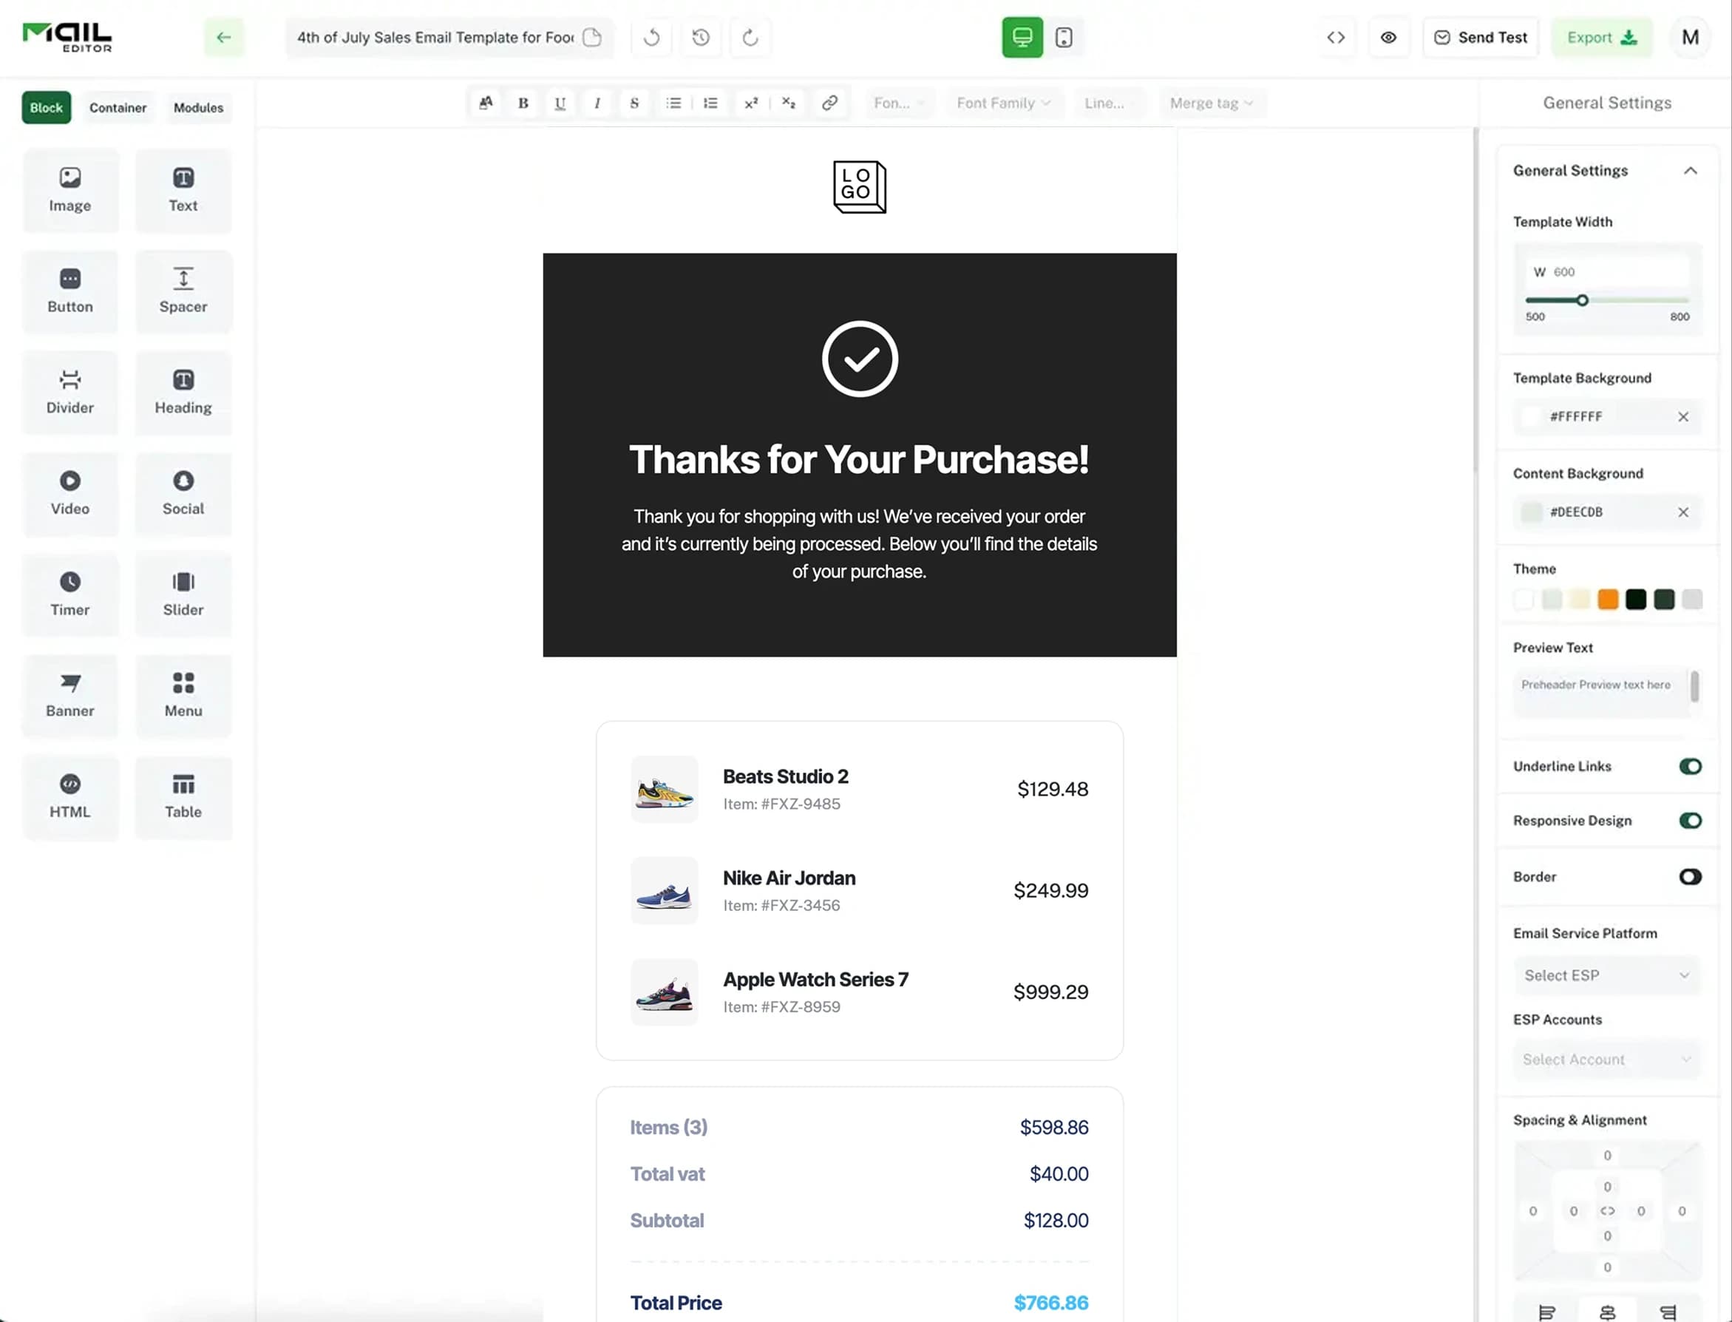Viewport: 1732px width, 1322px height.
Task: Add a Menu block
Action: tap(183, 696)
